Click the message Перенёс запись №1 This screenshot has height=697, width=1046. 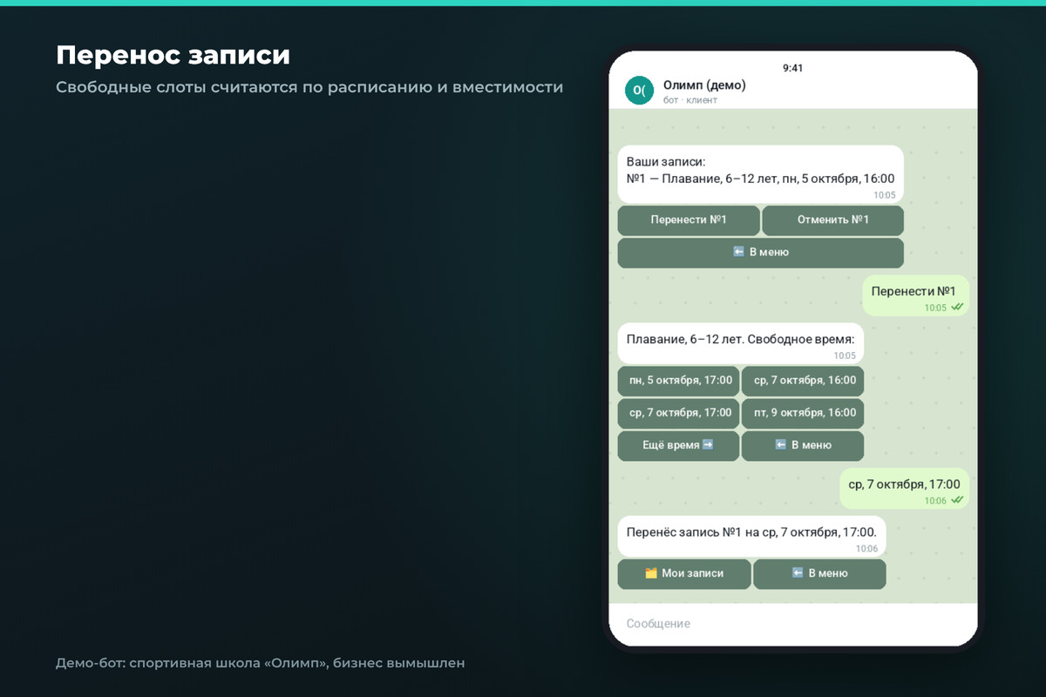[x=752, y=536]
